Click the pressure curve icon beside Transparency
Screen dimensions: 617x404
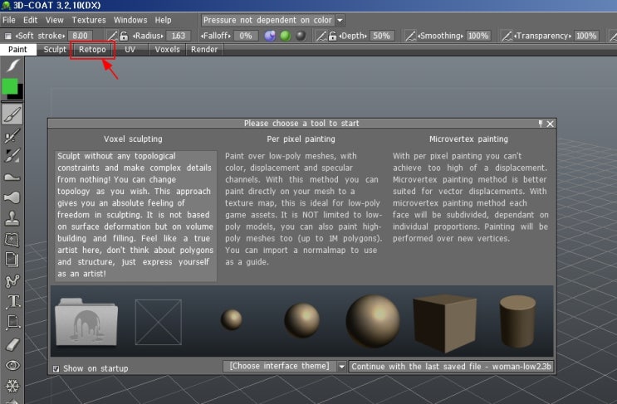[507, 36]
